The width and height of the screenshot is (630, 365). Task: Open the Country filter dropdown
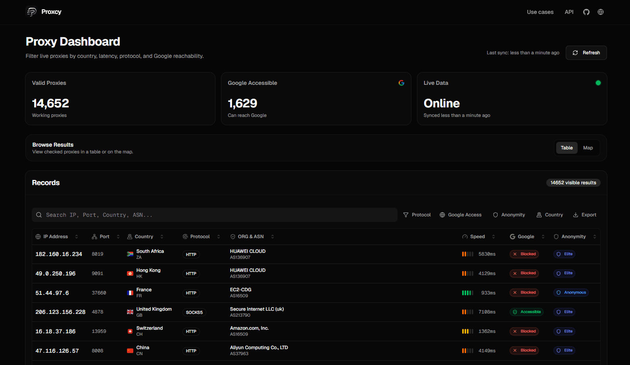550,215
